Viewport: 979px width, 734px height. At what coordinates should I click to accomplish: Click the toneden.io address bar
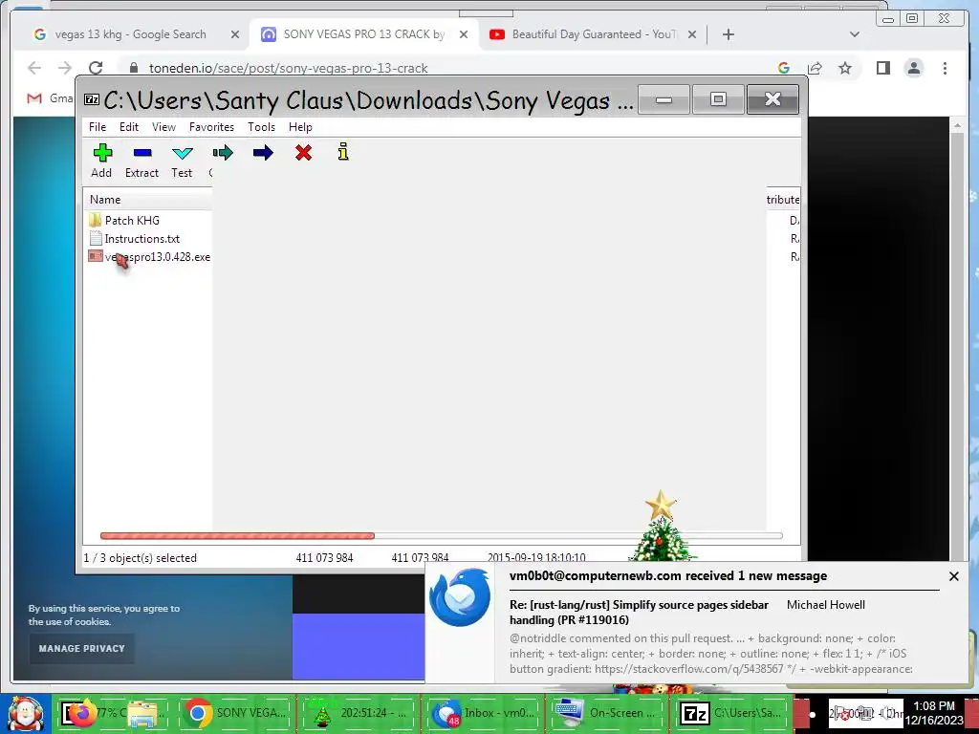point(289,68)
